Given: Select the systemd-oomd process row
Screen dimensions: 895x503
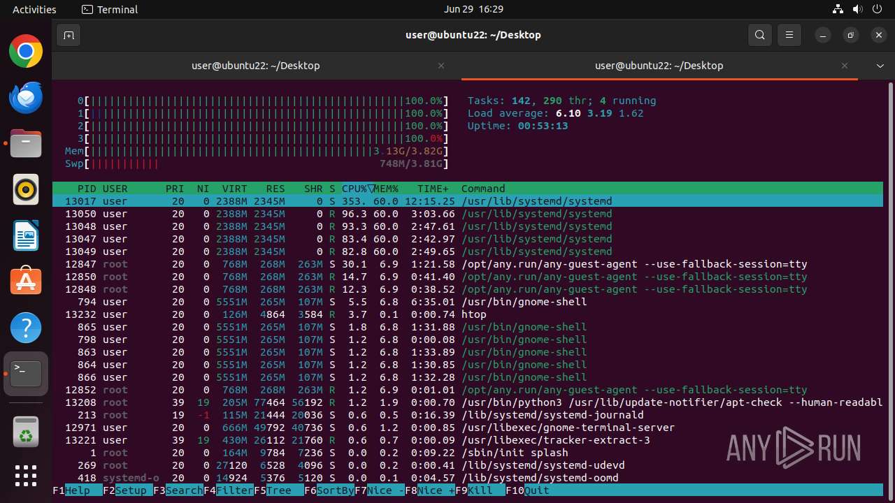Looking at the screenshot, I should click(x=468, y=478).
